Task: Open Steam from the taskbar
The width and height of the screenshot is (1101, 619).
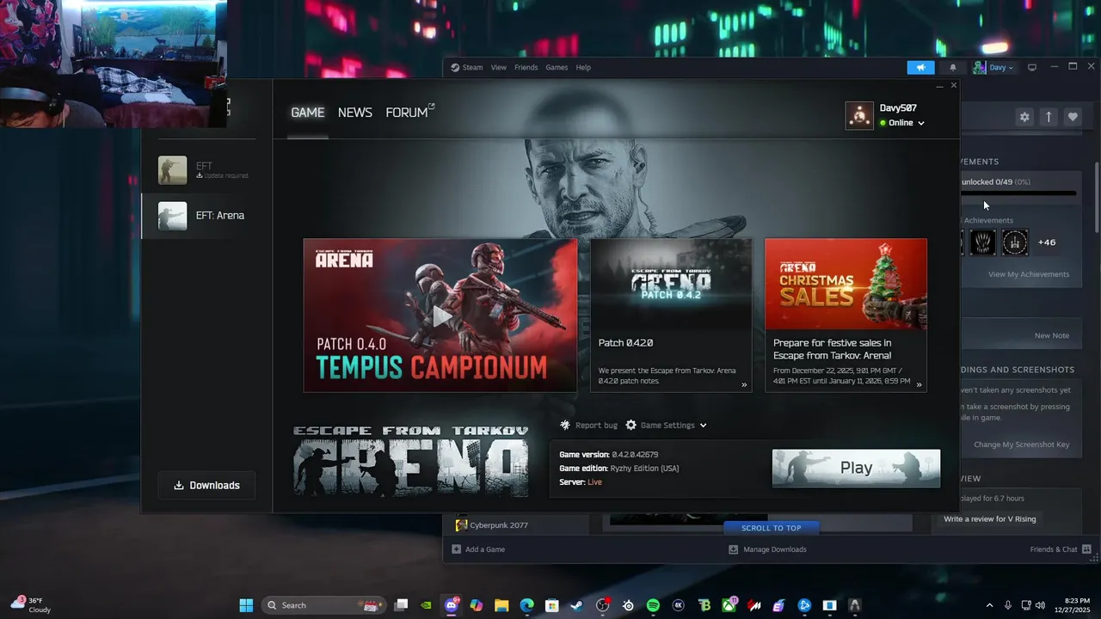Action: (x=577, y=605)
